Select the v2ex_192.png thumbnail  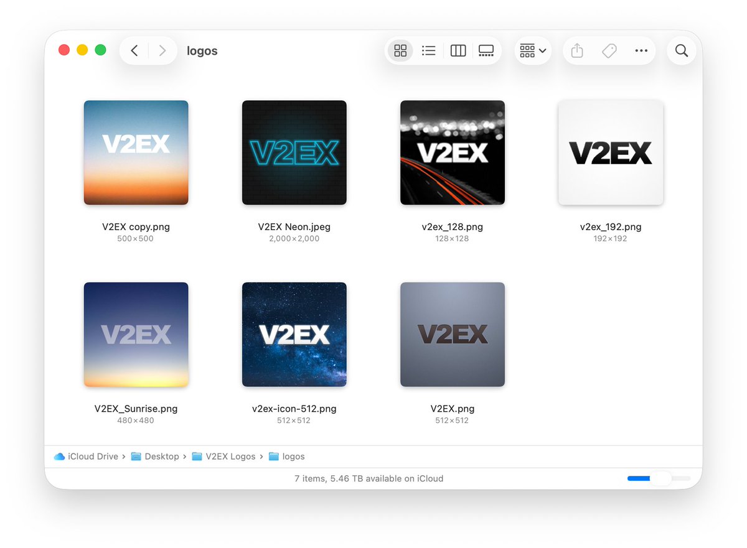(611, 152)
